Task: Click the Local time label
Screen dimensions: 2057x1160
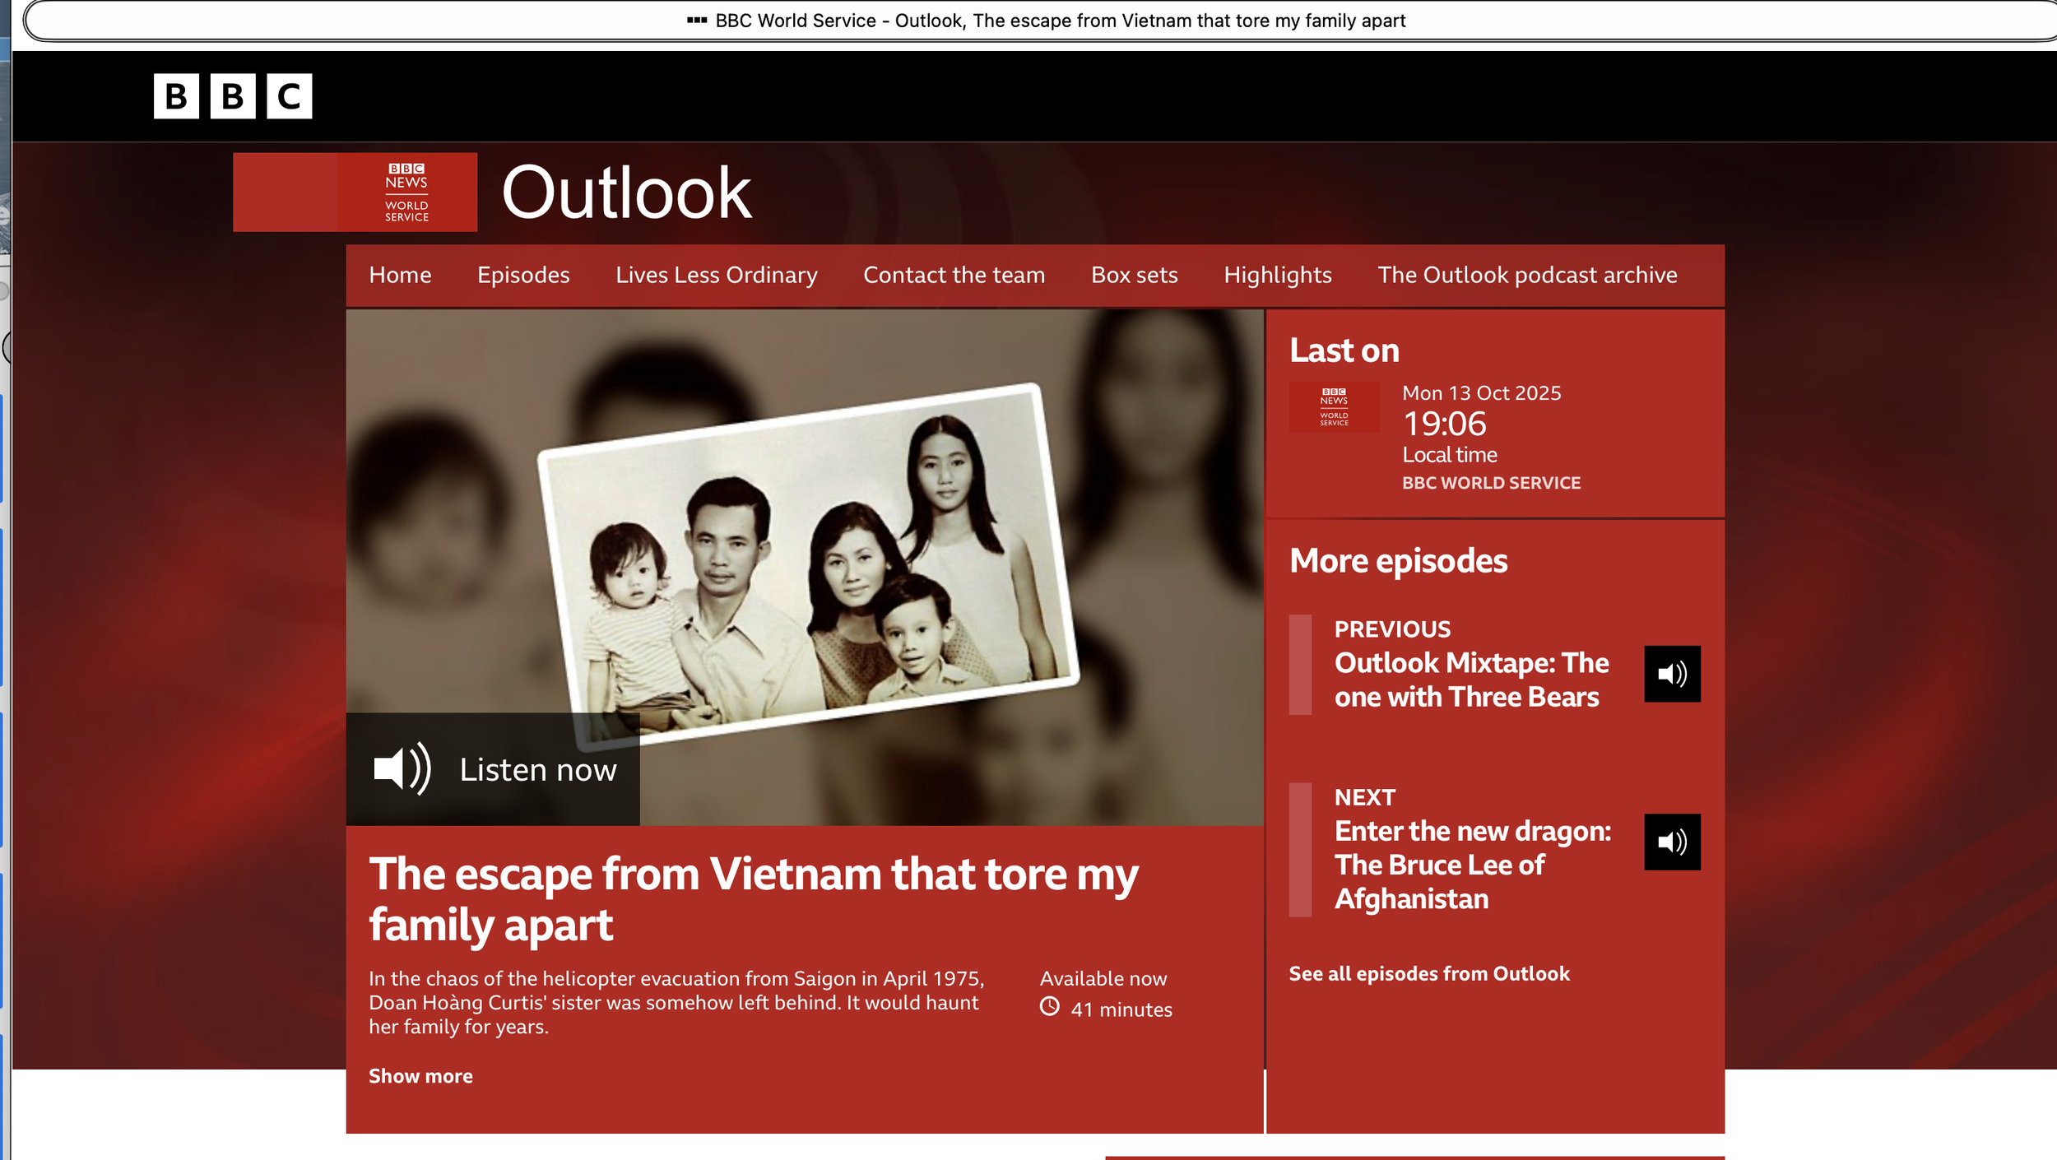Action: [1449, 455]
